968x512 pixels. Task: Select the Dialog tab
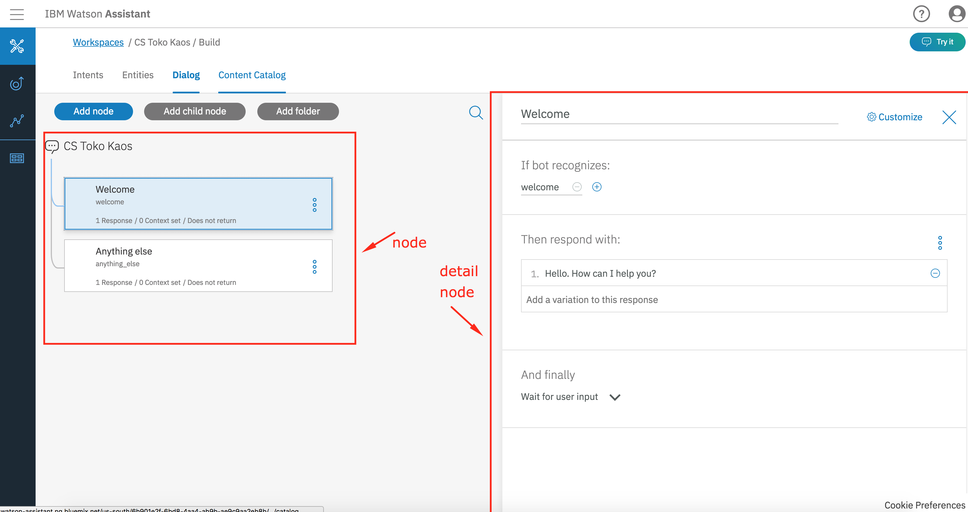coord(186,75)
